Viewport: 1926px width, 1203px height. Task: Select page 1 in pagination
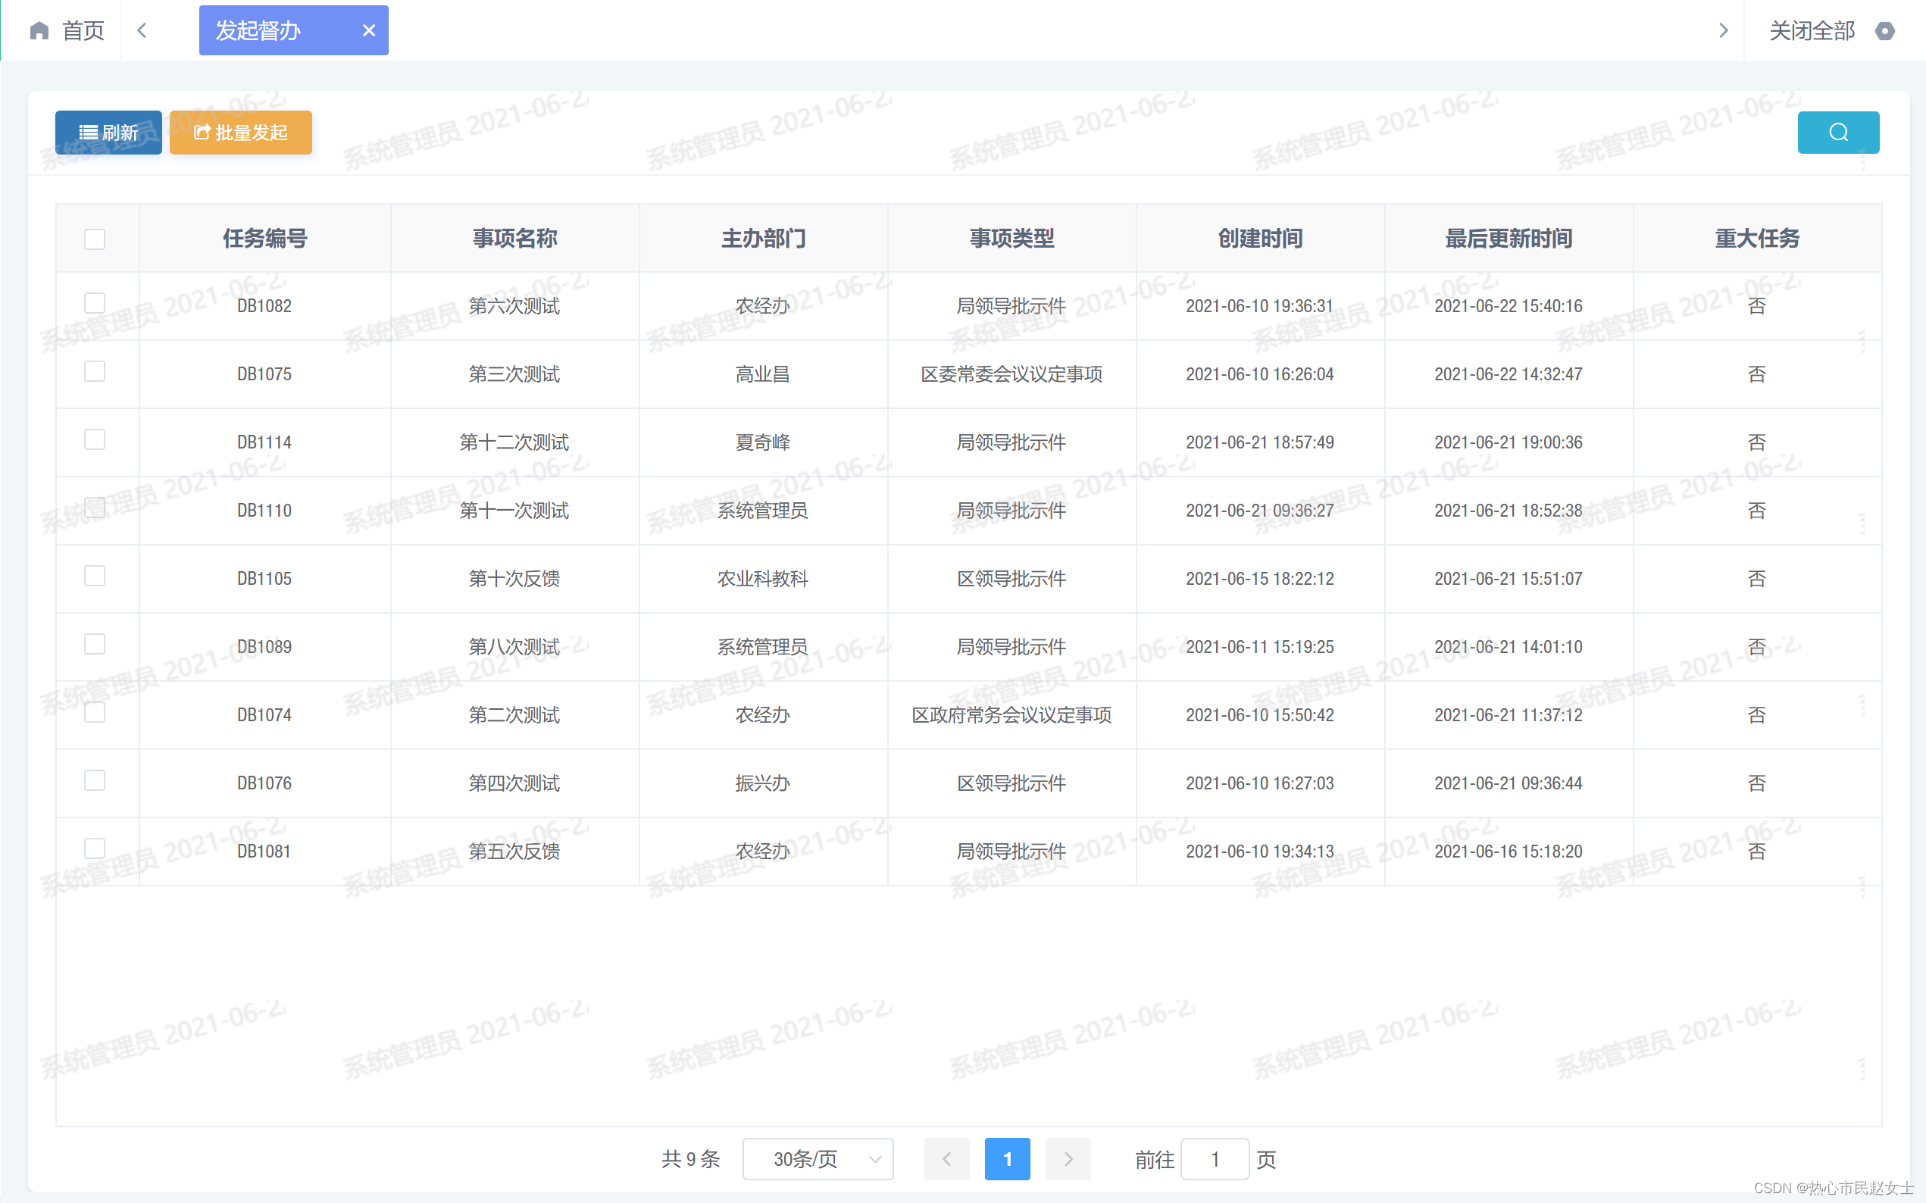[x=1006, y=1158]
